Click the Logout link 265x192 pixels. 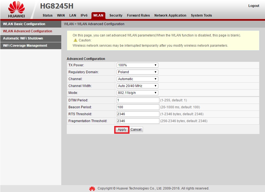254,6
